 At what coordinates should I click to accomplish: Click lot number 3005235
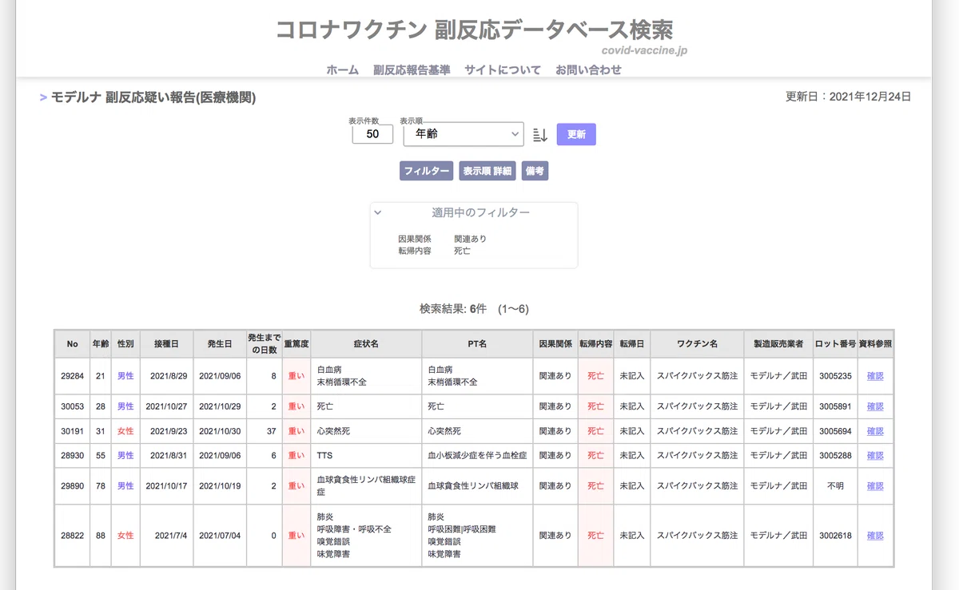click(x=835, y=376)
